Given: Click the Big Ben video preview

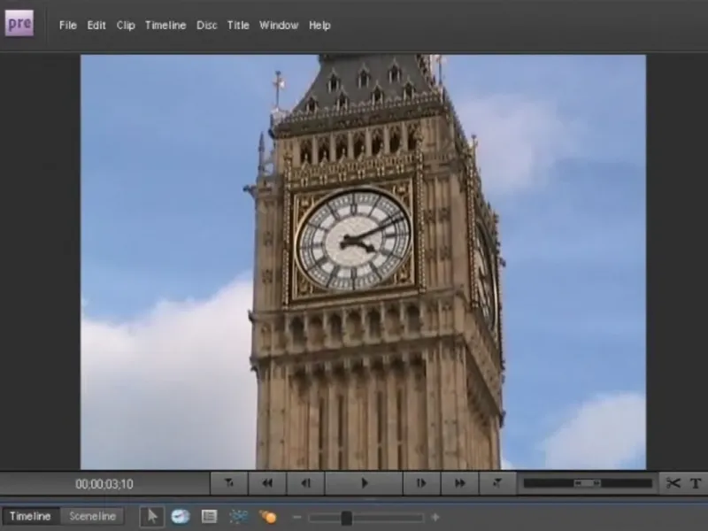Looking at the screenshot, I should coord(363,262).
